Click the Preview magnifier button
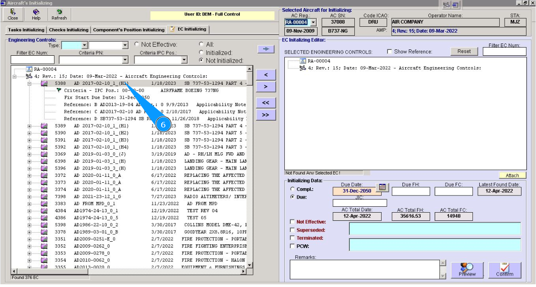This screenshot has width=536, height=287. pos(467,270)
